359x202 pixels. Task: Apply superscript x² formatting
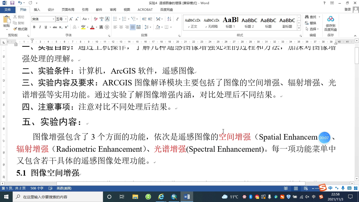66,27
